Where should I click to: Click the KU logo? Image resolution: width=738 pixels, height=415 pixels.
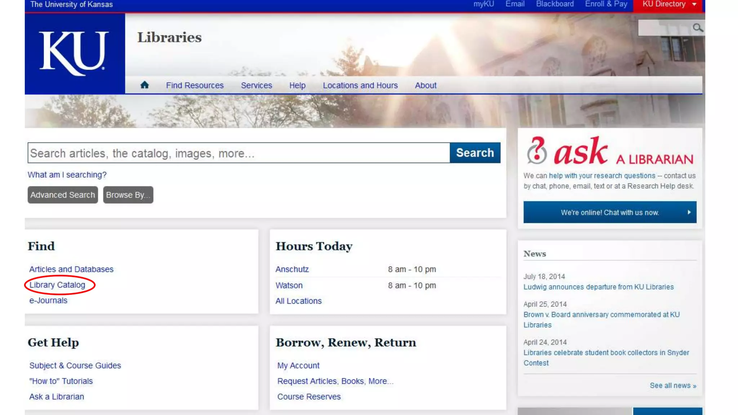pos(74,53)
